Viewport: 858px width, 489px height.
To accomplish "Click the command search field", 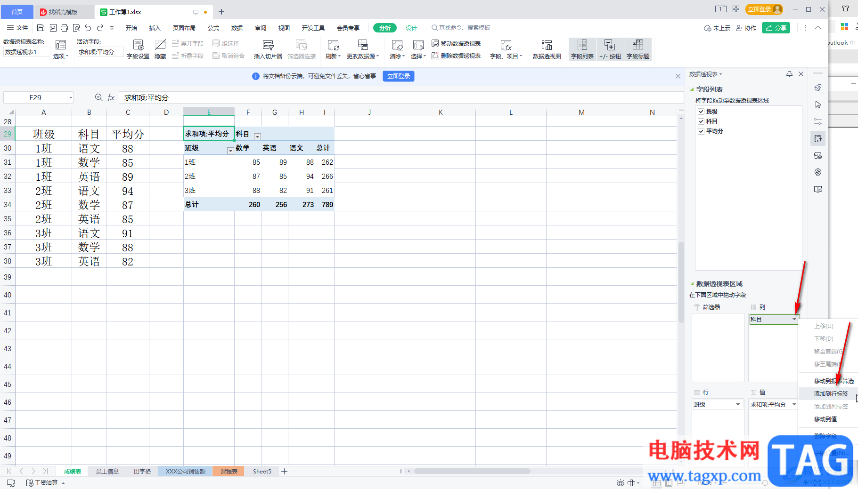I will pos(462,28).
